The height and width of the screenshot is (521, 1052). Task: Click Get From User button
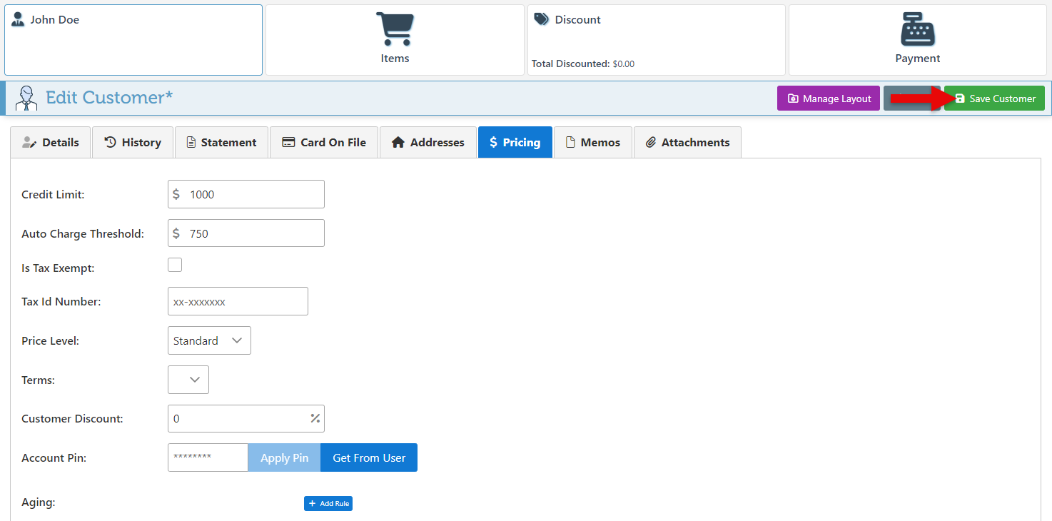coord(369,457)
